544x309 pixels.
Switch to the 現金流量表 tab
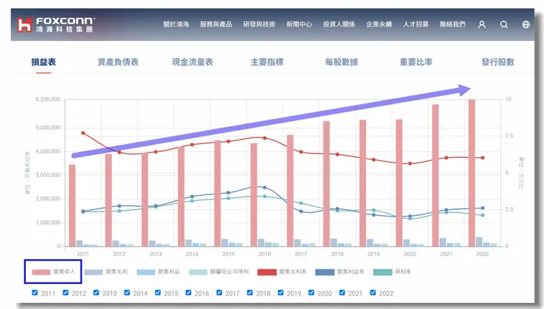point(193,62)
